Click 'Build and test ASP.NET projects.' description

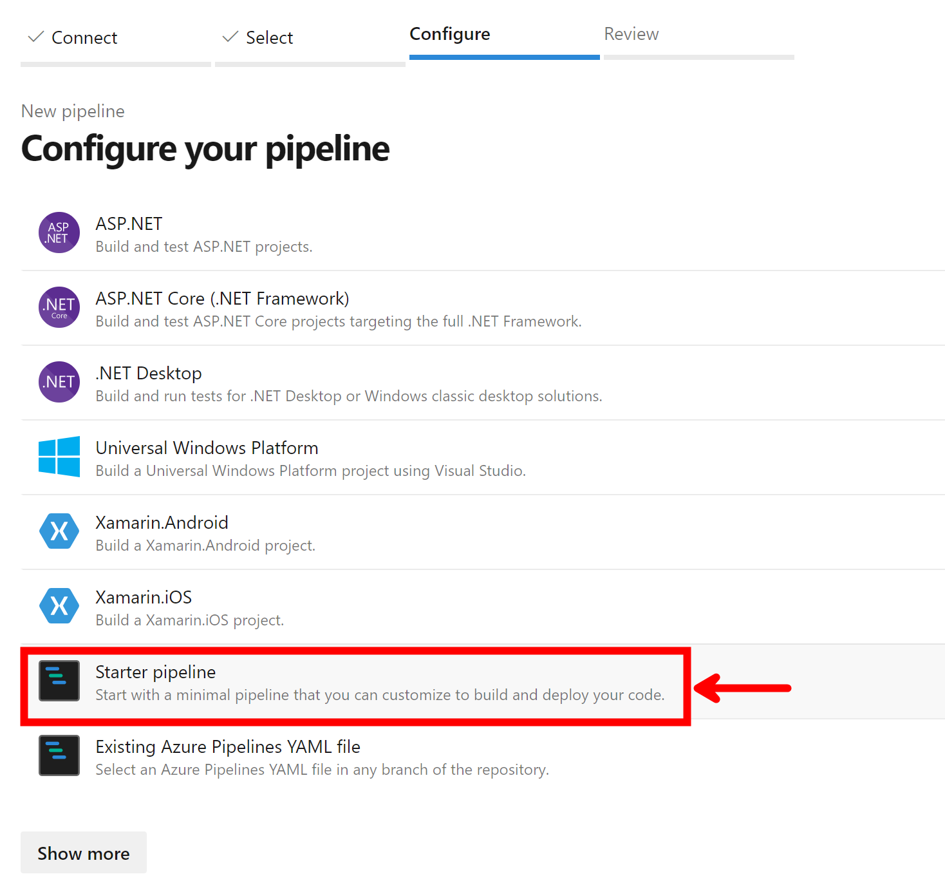click(x=204, y=247)
